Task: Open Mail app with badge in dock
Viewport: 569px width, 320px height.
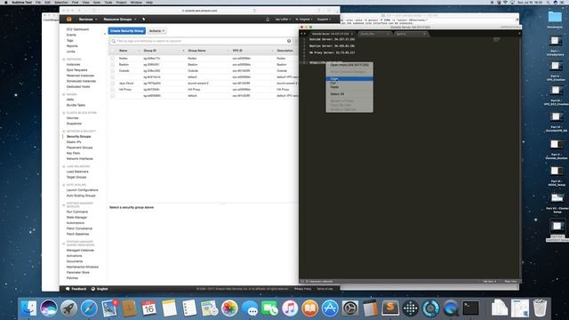Action: click(108, 308)
